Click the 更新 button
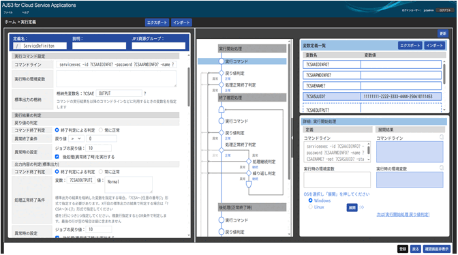 pos(443,33)
